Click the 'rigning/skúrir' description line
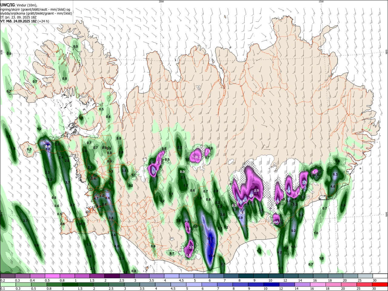The height and width of the screenshot is (291, 388). click(x=35, y=9)
